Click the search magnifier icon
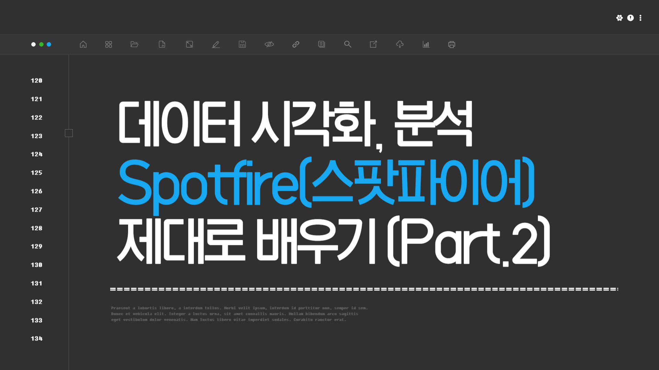The height and width of the screenshot is (370, 659). coord(348,44)
